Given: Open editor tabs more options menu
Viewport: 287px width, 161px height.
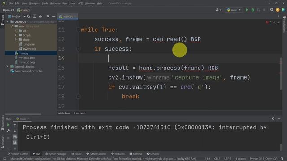Looking at the screenshot, I should (x=279, y=16).
